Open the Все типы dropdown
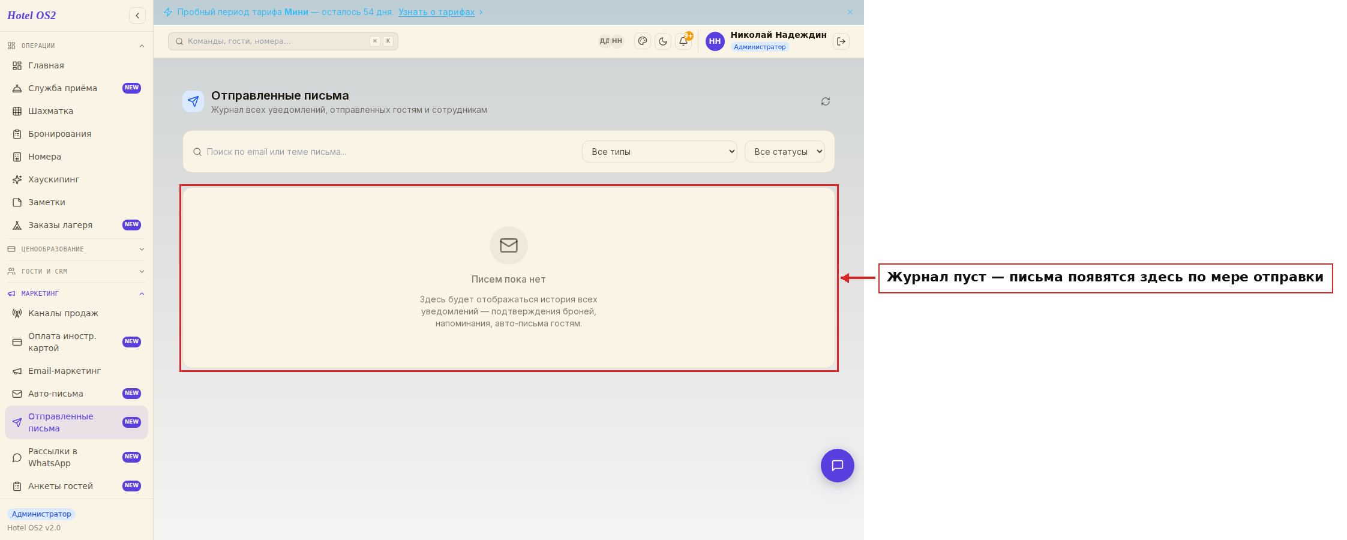The height and width of the screenshot is (540, 1347). pyautogui.click(x=659, y=152)
